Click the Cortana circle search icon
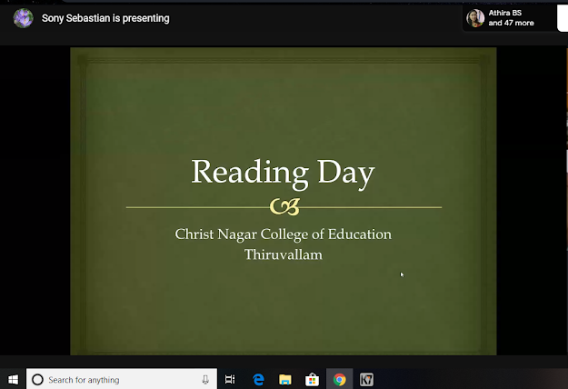 click(x=37, y=379)
